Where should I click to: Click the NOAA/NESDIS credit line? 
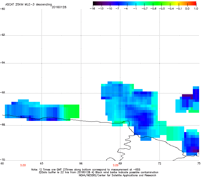coord(117,175)
